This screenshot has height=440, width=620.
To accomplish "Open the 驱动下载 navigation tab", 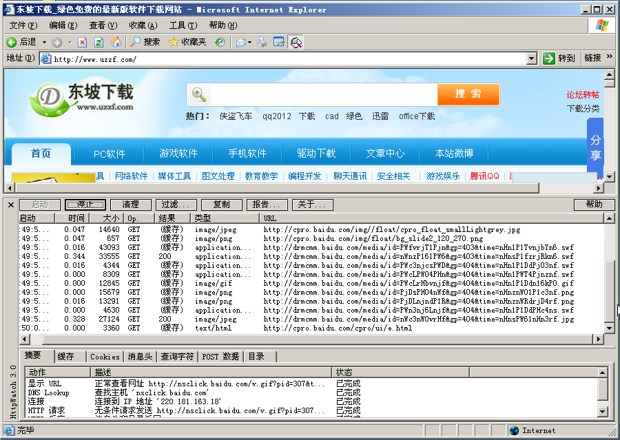I will (316, 154).
